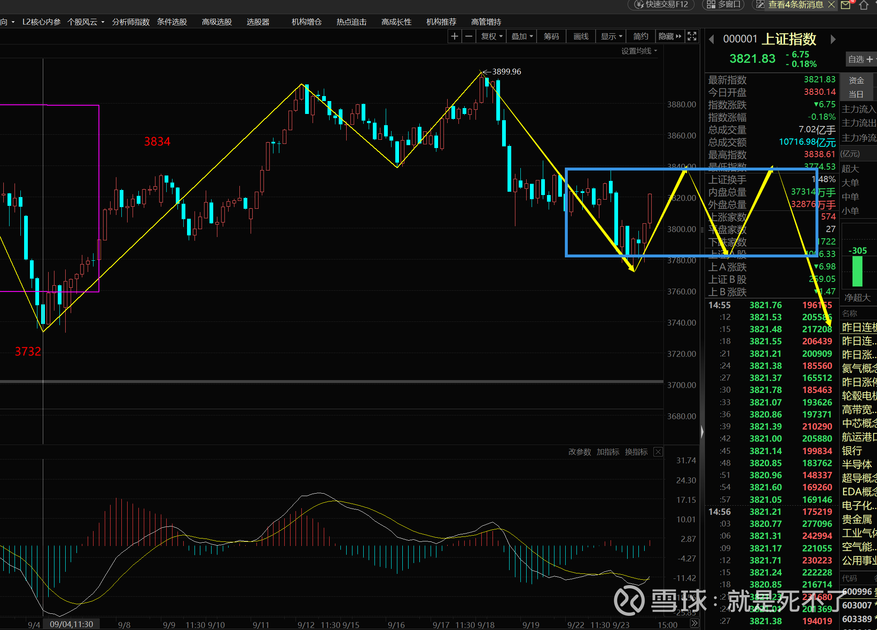The height and width of the screenshot is (630, 877).
Task: Toggle 隐藏 side panel button
Action: [670, 37]
